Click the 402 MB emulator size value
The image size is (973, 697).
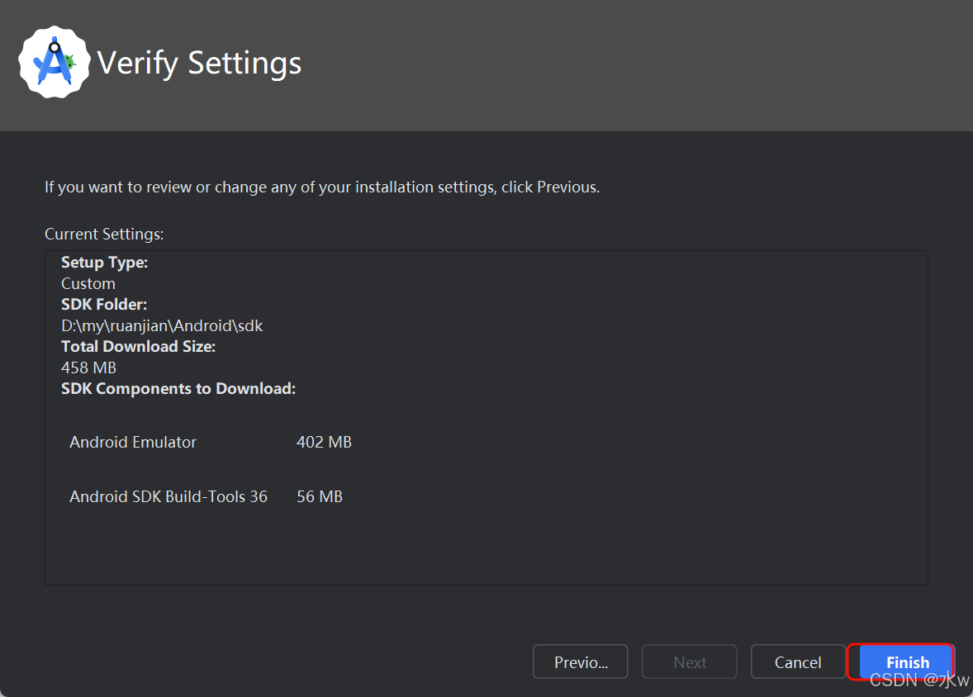coord(324,442)
